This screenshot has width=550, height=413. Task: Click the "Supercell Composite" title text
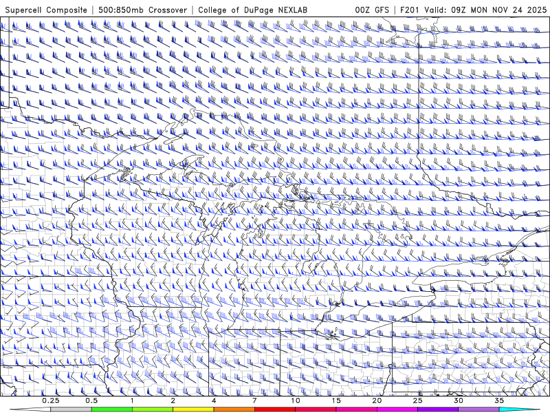coord(46,10)
